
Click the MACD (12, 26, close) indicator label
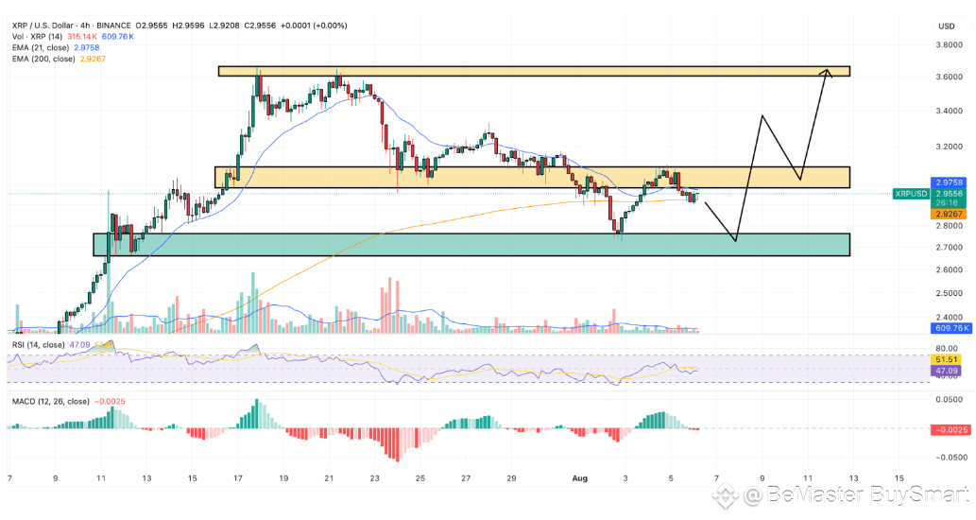(x=50, y=401)
